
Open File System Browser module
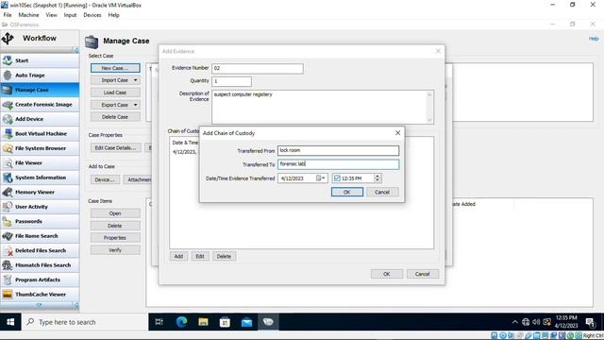[40, 148]
